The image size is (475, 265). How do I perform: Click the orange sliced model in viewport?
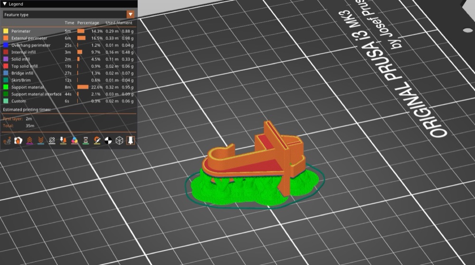coord(255,158)
